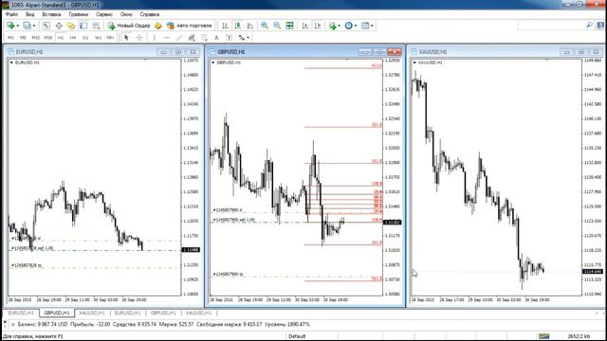Image resolution: width=607 pixels, height=341 pixels.
Task: Switch to the first EURUSD,H1 bottom tab
Action: (x=21, y=313)
